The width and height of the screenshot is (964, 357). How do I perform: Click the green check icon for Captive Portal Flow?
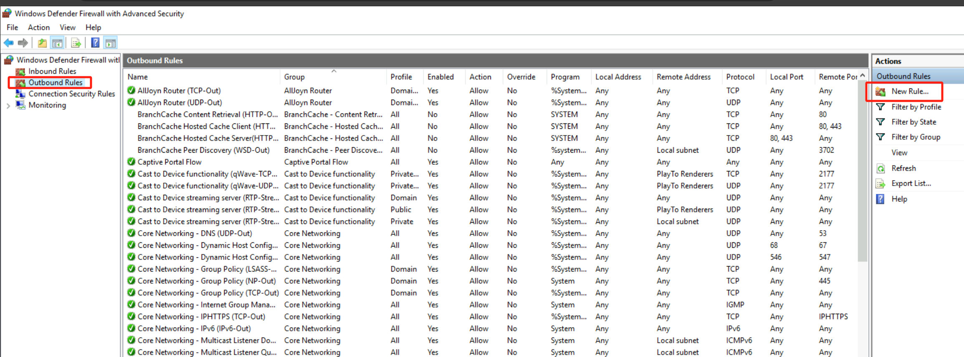[x=131, y=162]
